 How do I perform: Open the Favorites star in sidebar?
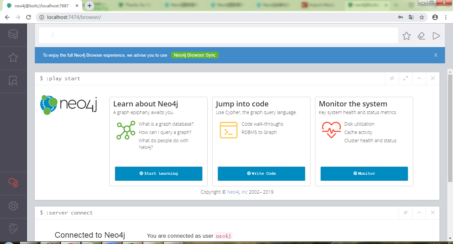pos(13,58)
